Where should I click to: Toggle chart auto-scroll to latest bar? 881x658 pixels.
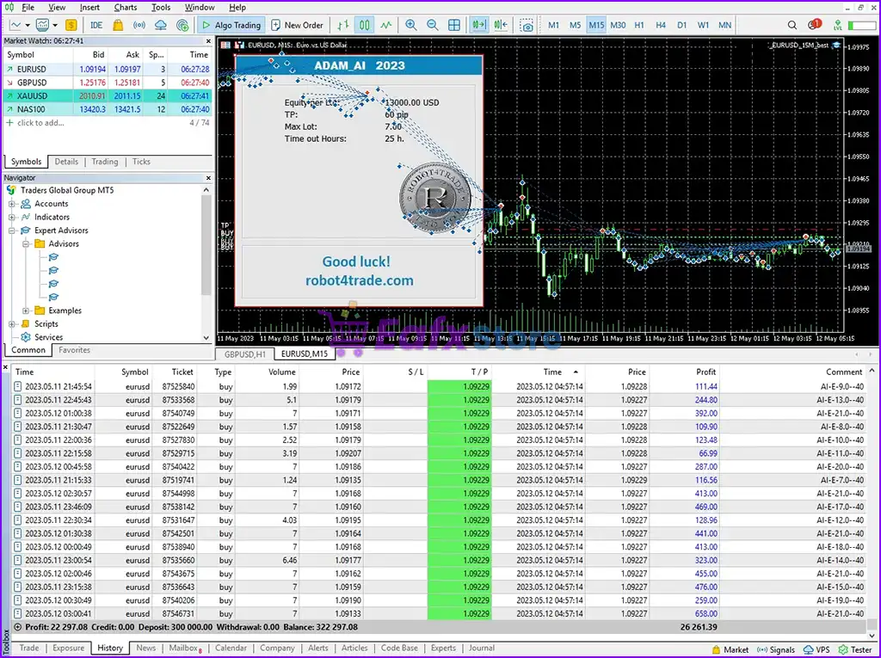[x=478, y=25]
